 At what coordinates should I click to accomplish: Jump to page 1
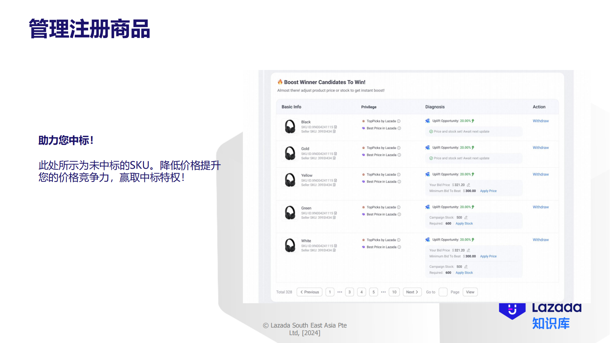pyautogui.click(x=330, y=292)
